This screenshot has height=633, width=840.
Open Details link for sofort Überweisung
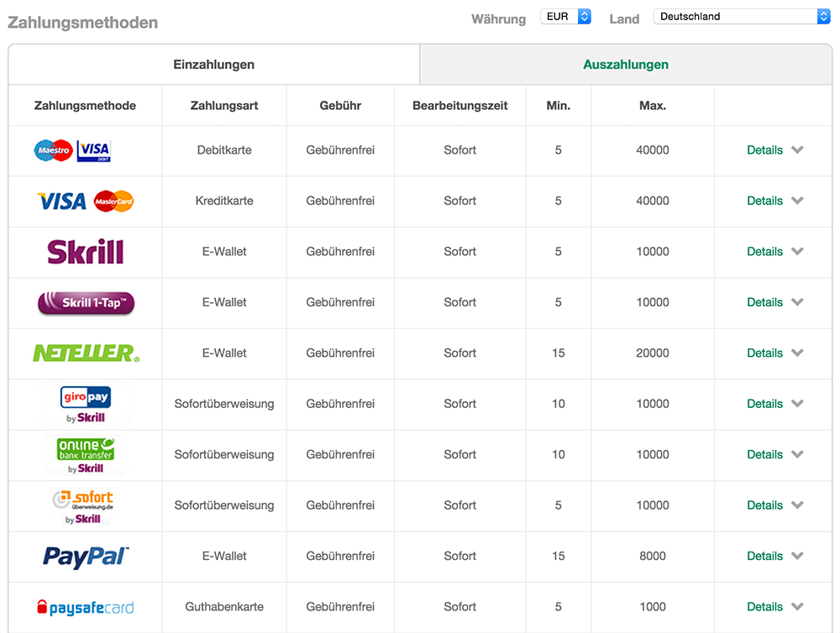[764, 505]
